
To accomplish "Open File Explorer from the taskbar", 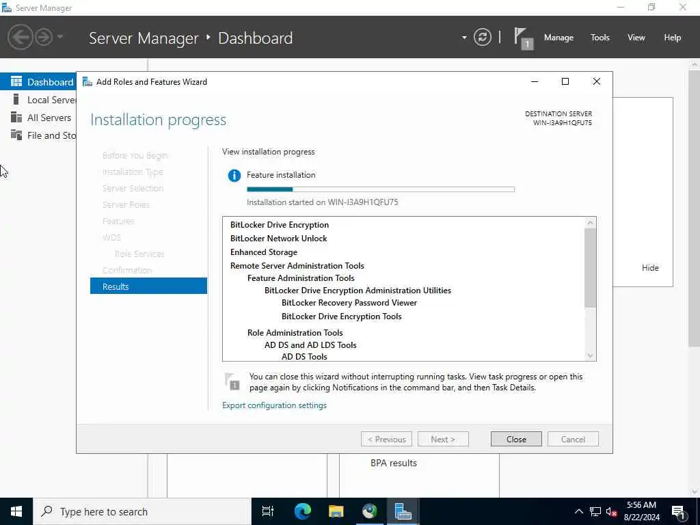I will click(336, 511).
